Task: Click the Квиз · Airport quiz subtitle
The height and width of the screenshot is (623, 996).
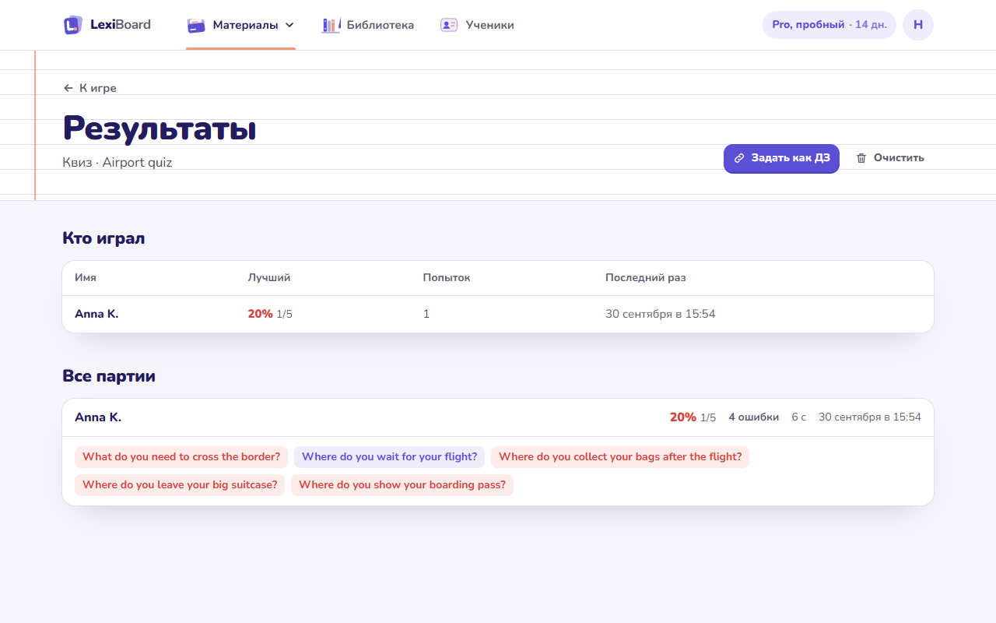Action: pos(117,163)
